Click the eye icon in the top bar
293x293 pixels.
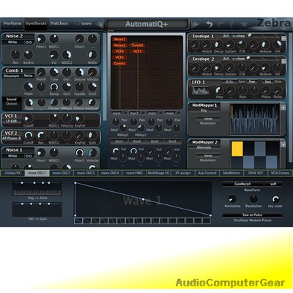coord(245,24)
